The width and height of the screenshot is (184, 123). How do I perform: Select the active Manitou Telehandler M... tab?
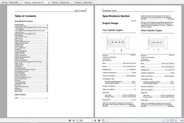(35, 2)
